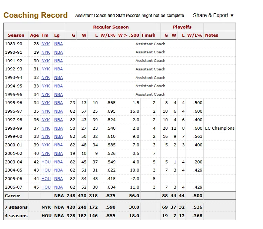The image size is (263, 229).
Task: Click the Tm column header
Action: tap(45, 35)
